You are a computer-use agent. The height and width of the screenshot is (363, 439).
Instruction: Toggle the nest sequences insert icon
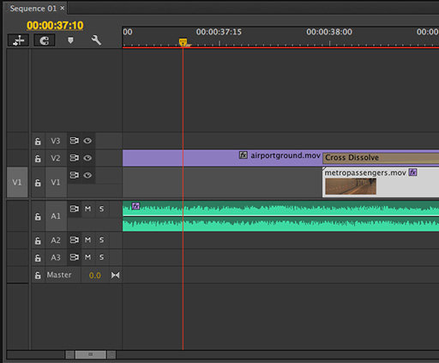click(x=18, y=40)
